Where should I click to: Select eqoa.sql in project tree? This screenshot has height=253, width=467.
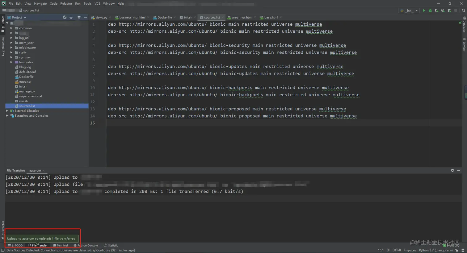25,82
